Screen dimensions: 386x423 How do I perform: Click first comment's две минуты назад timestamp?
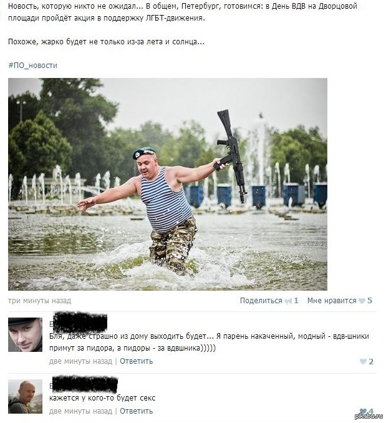point(80,361)
